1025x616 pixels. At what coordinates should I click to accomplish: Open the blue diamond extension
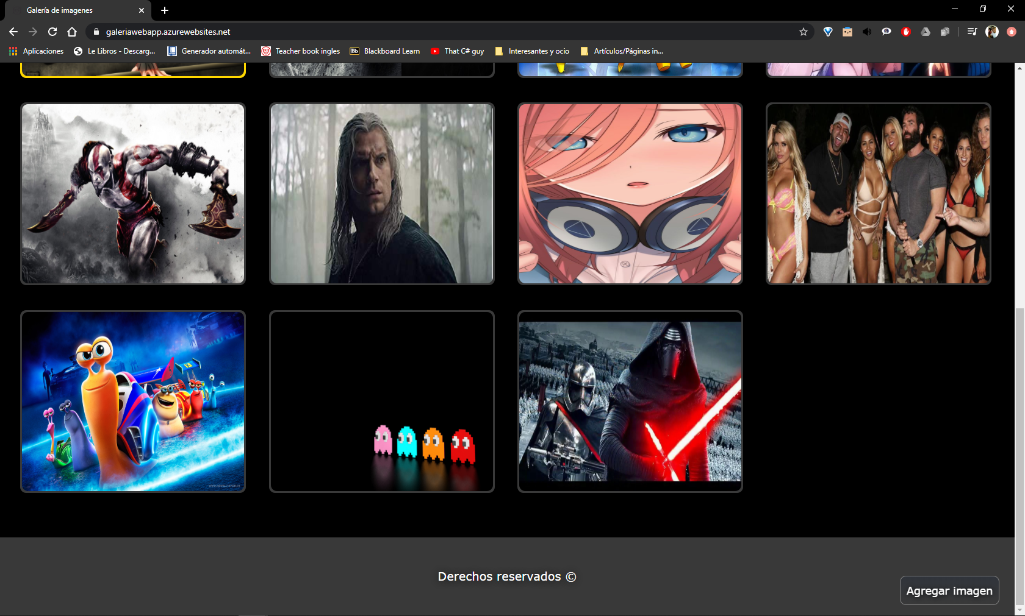pos(828,32)
